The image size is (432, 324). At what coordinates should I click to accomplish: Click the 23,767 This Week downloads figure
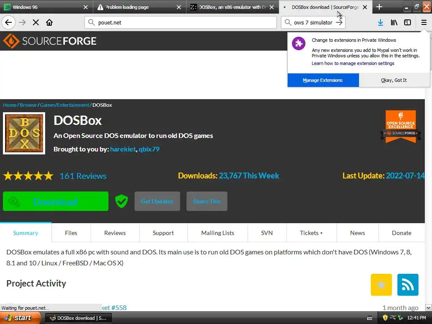point(249,176)
